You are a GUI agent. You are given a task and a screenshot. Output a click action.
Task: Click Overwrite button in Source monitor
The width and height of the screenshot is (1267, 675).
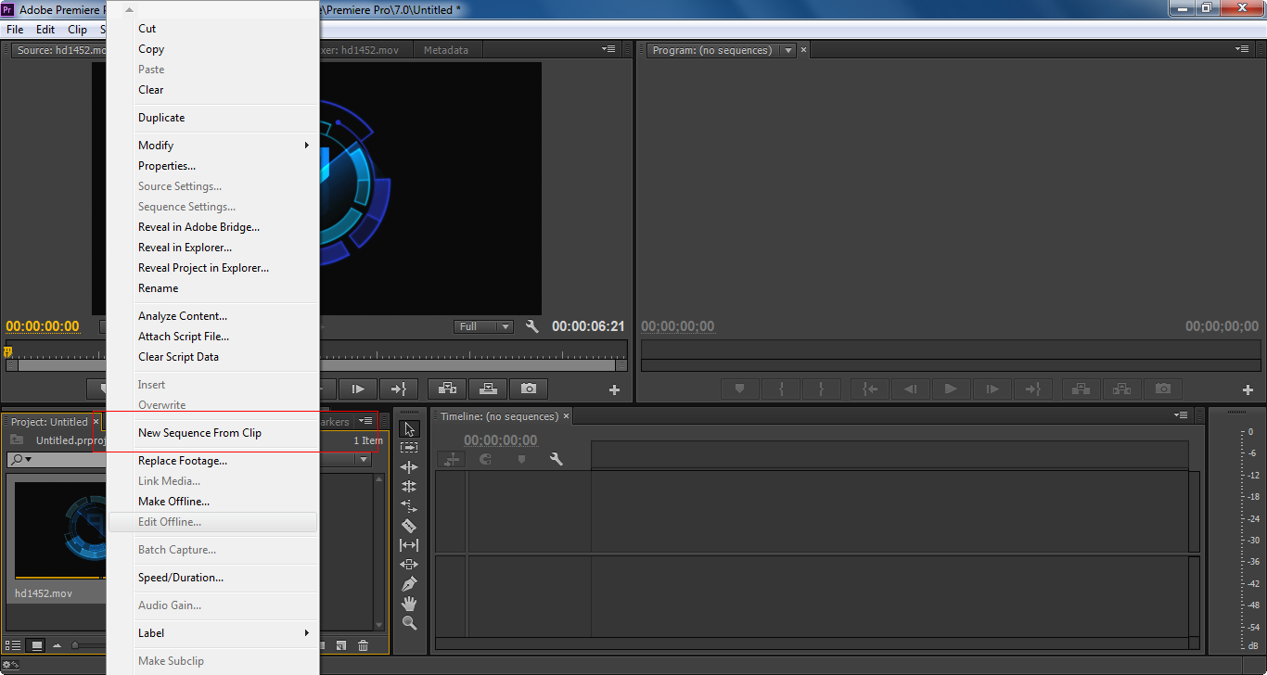tap(488, 388)
